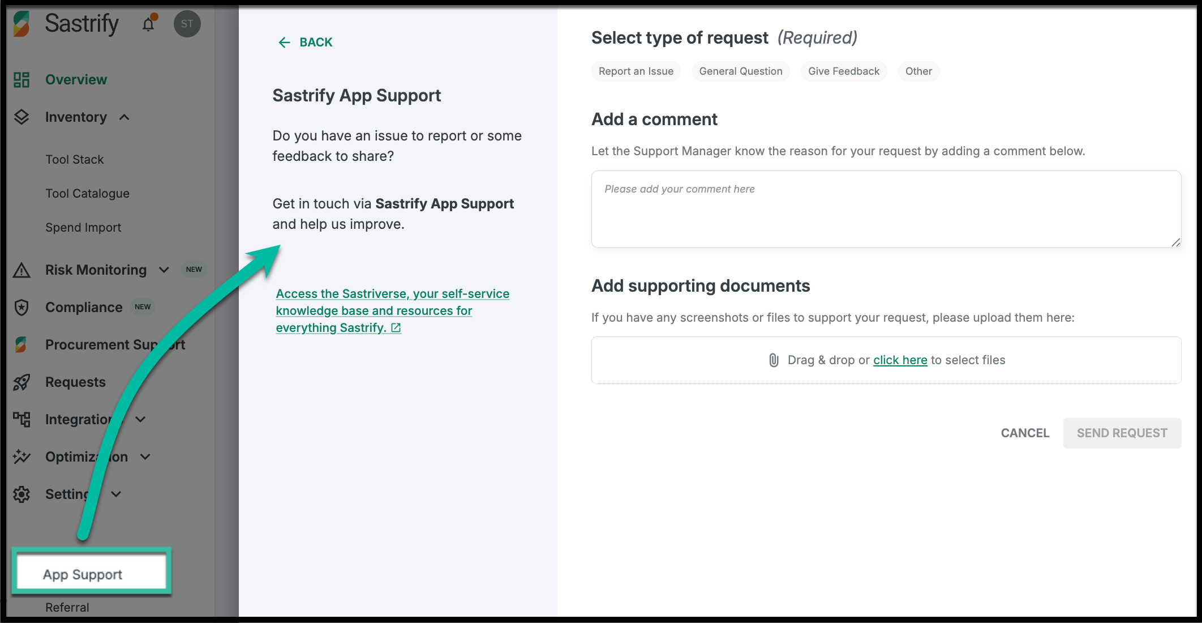Image resolution: width=1202 pixels, height=623 pixels.
Task: Click the Overview dashboard icon
Action: pyautogui.click(x=22, y=80)
